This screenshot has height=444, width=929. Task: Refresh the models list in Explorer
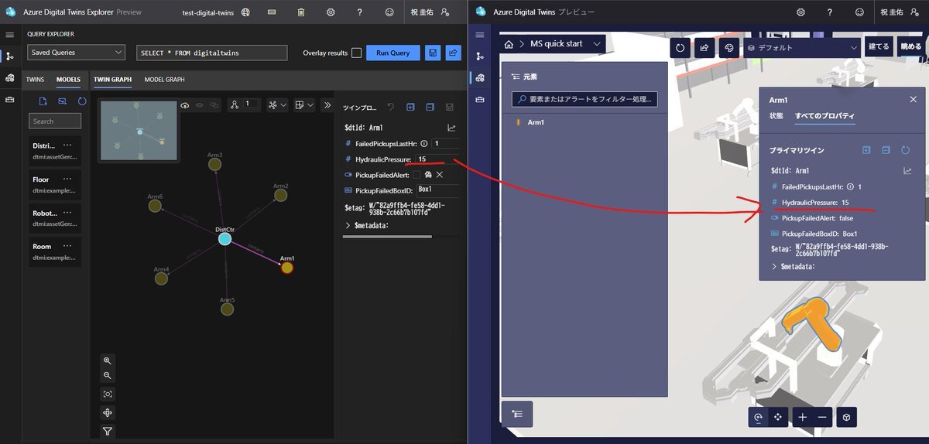pyautogui.click(x=82, y=101)
